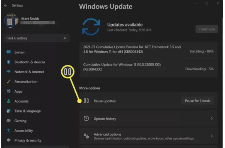This screenshot has width=225, height=148.
Task: Click the Install now button
Action: click(x=206, y=29)
